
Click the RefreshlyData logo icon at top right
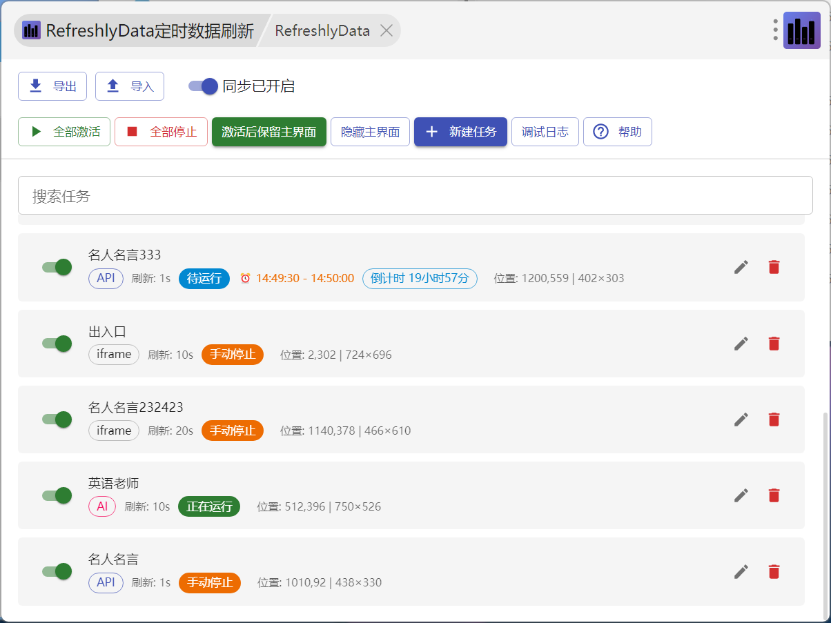[x=802, y=30]
